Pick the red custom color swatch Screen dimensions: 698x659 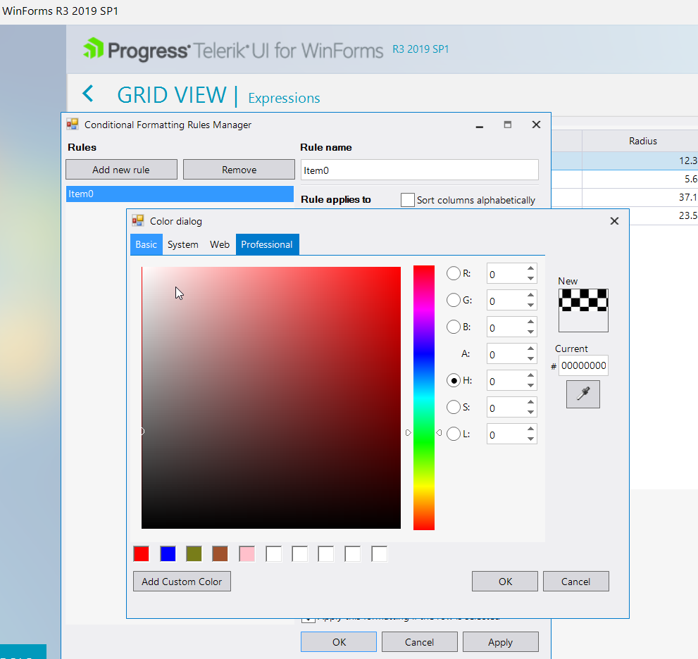tap(141, 554)
